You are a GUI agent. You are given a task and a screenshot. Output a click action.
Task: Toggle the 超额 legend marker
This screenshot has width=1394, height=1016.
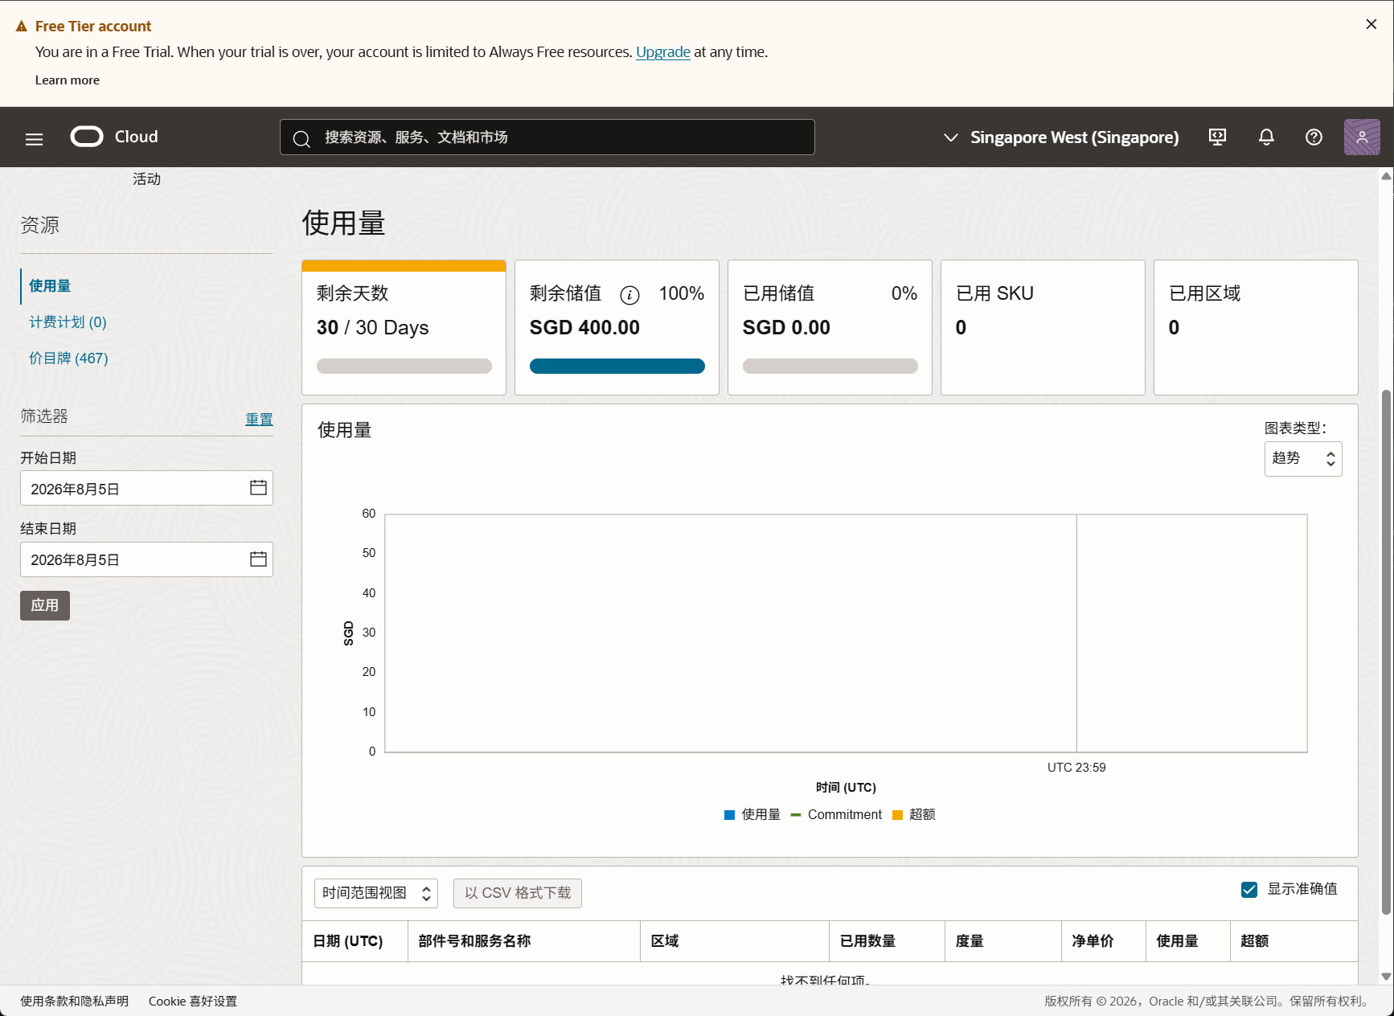pyautogui.click(x=897, y=814)
